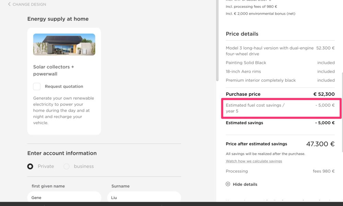Screen dimensions: 343x206
Task: Click the back chevron beside CHANGE DESIGN
Action: click(9, 4)
